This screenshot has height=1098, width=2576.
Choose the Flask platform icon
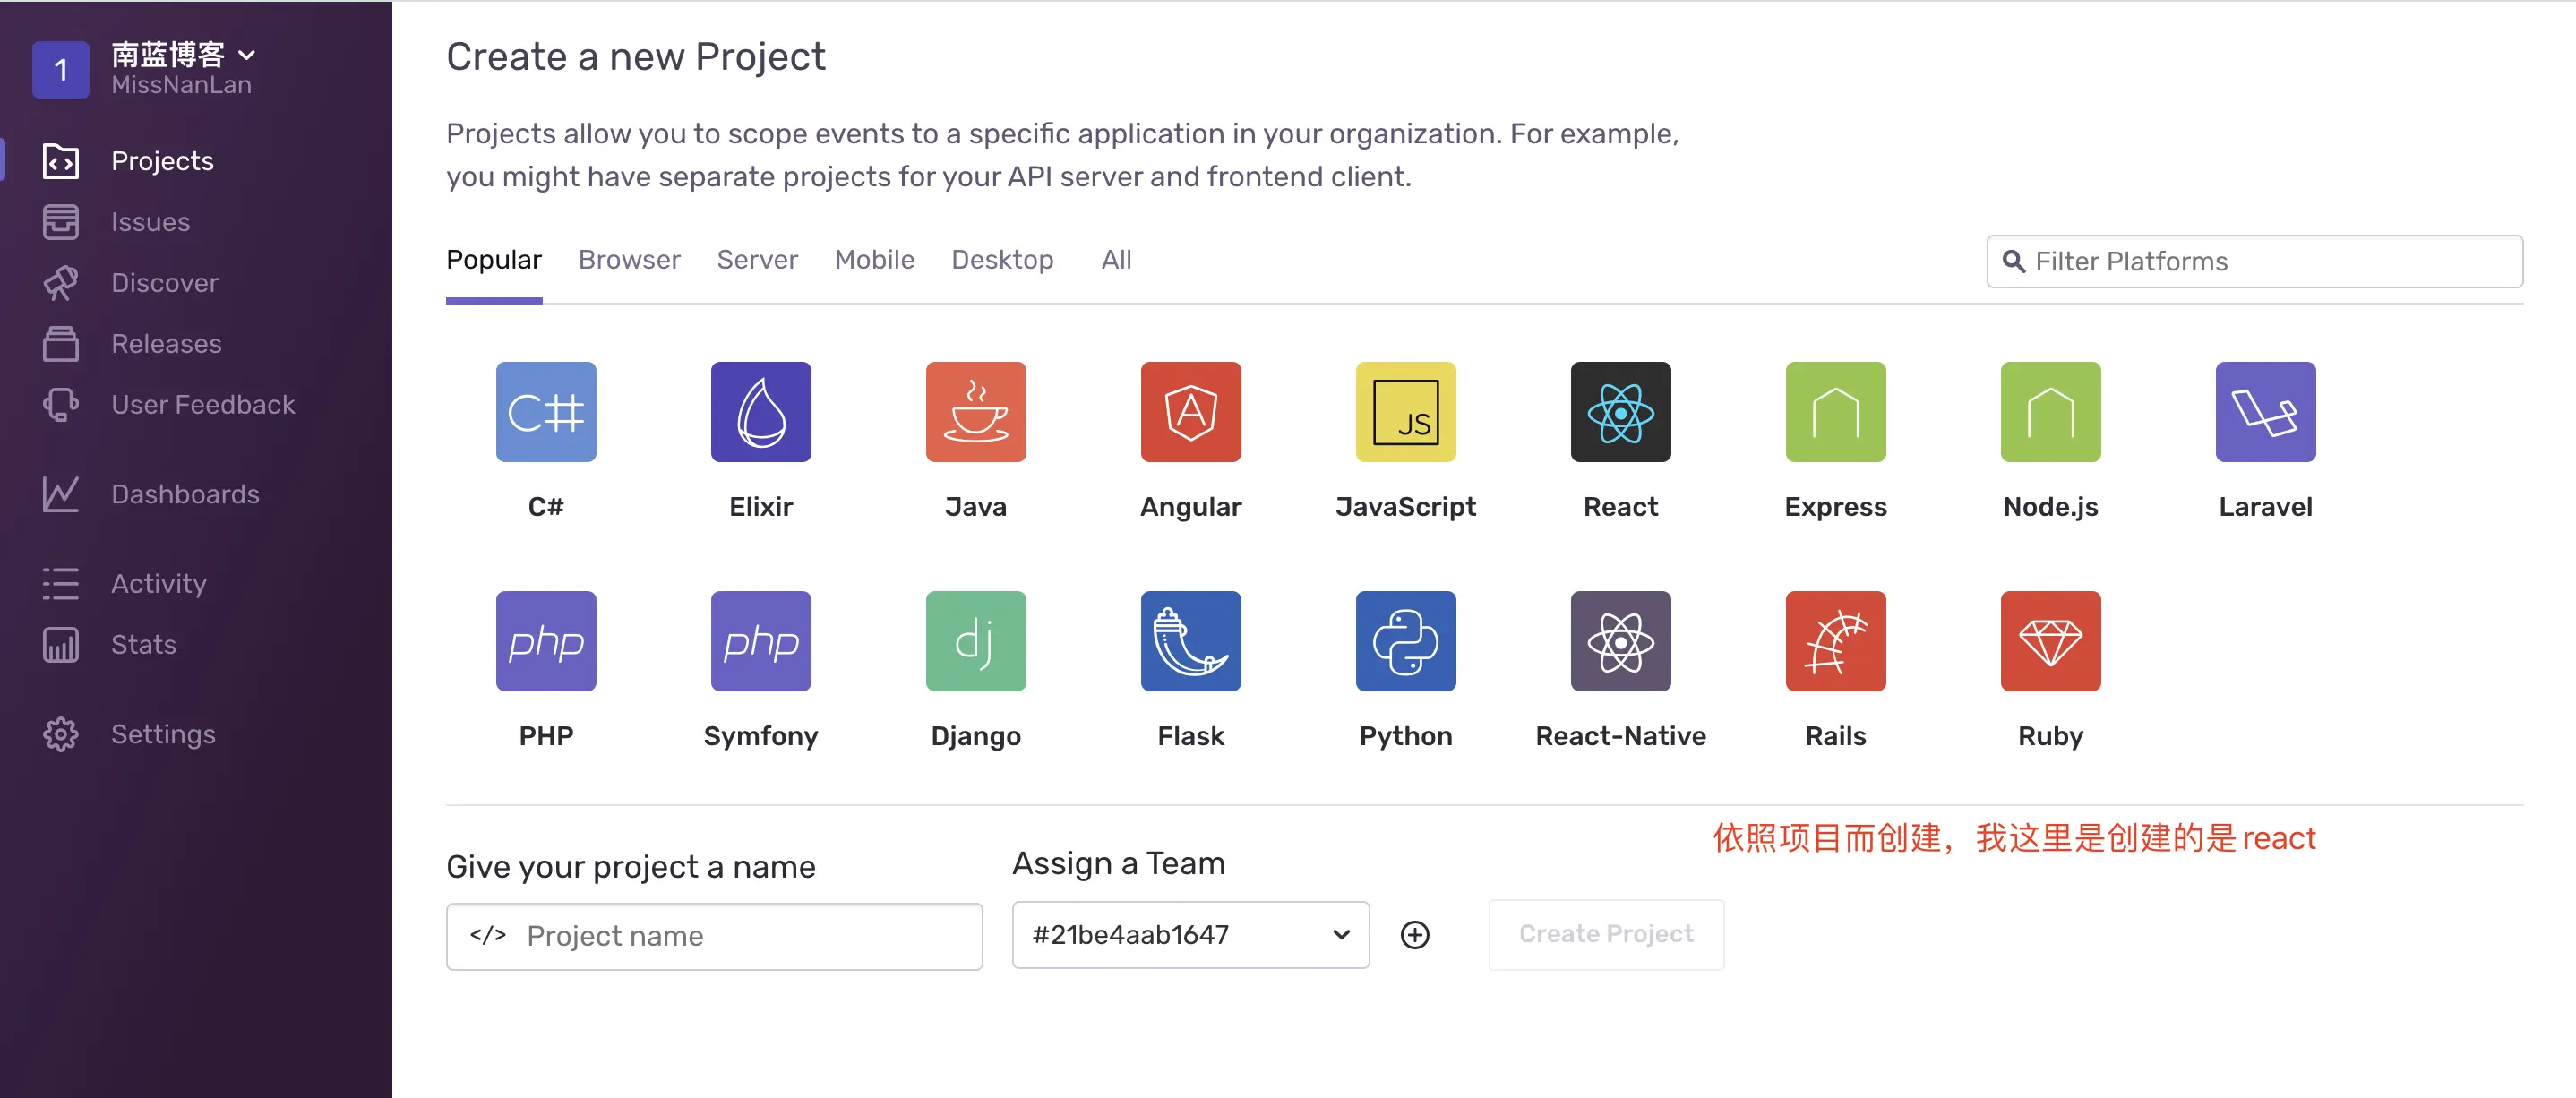pos(1190,641)
